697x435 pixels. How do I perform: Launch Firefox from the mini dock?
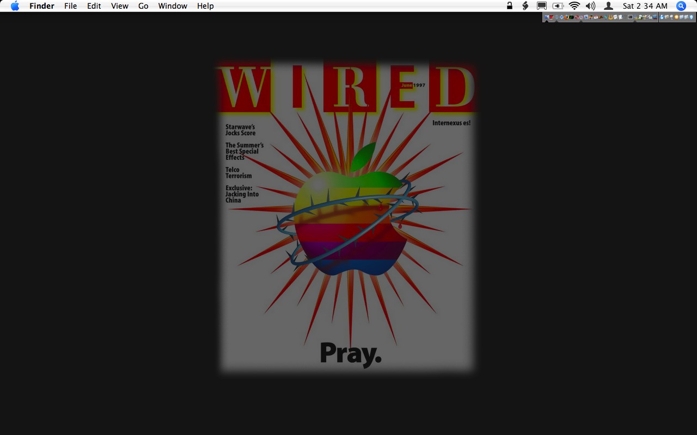[567, 17]
